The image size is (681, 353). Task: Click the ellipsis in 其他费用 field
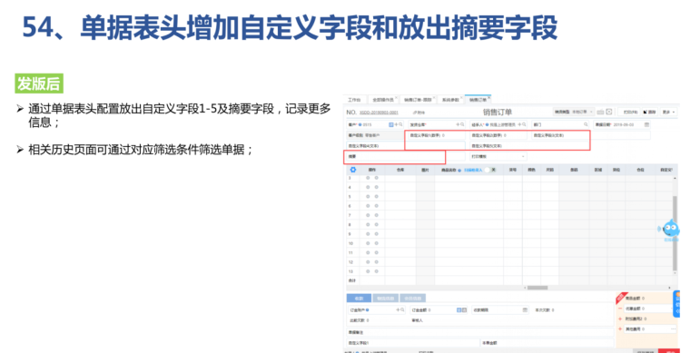[673, 329]
